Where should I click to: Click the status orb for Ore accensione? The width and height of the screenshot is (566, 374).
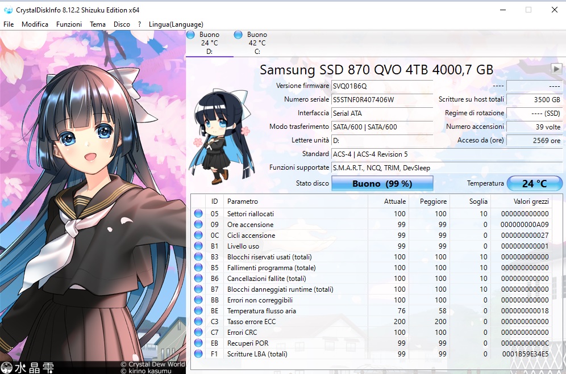pyautogui.click(x=198, y=224)
